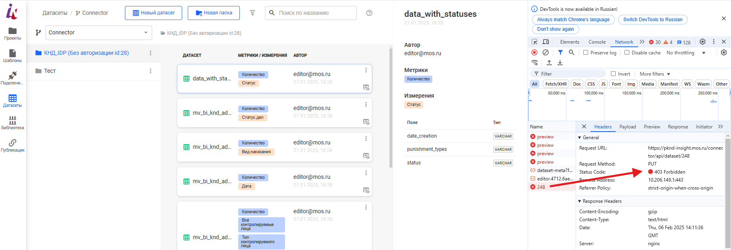Viewport: 731px width, 250px height.
Task: Click the Новый датасет button
Action: point(153,13)
